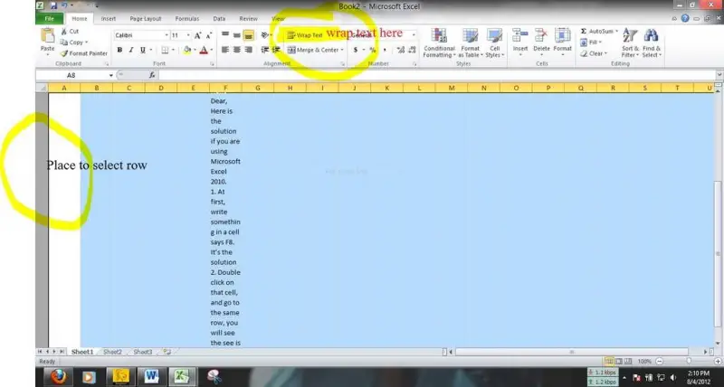724x387 pixels.
Task: Toggle Middle Align
Action: 236,35
